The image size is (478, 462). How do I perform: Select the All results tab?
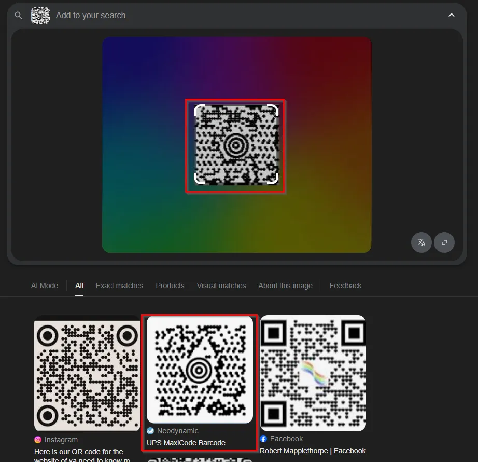[79, 286]
